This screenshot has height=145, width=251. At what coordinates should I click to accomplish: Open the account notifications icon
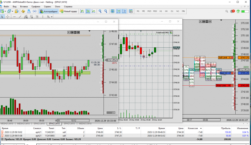point(232,11)
